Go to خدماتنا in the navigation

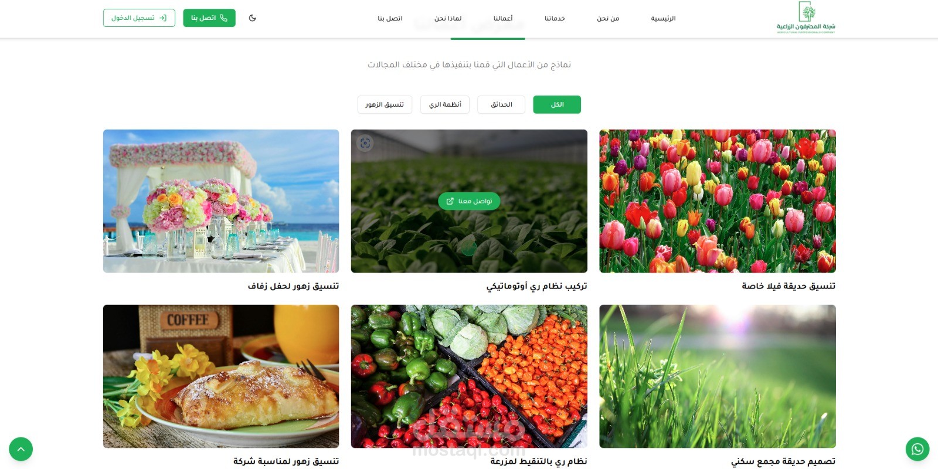pyautogui.click(x=555, y=18)
